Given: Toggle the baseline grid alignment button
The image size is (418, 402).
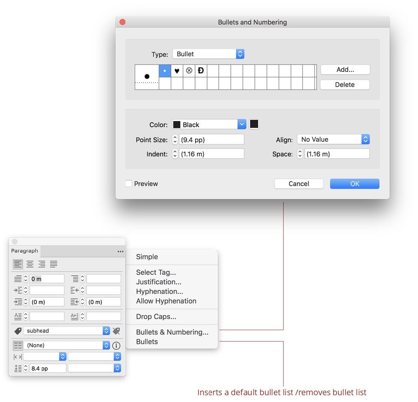Looking at the screenshot, I should (x=18, y=345).
